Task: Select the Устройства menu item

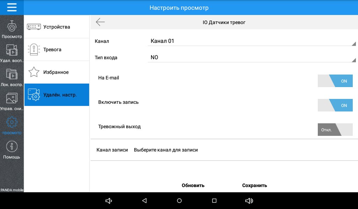Action: 57,27
